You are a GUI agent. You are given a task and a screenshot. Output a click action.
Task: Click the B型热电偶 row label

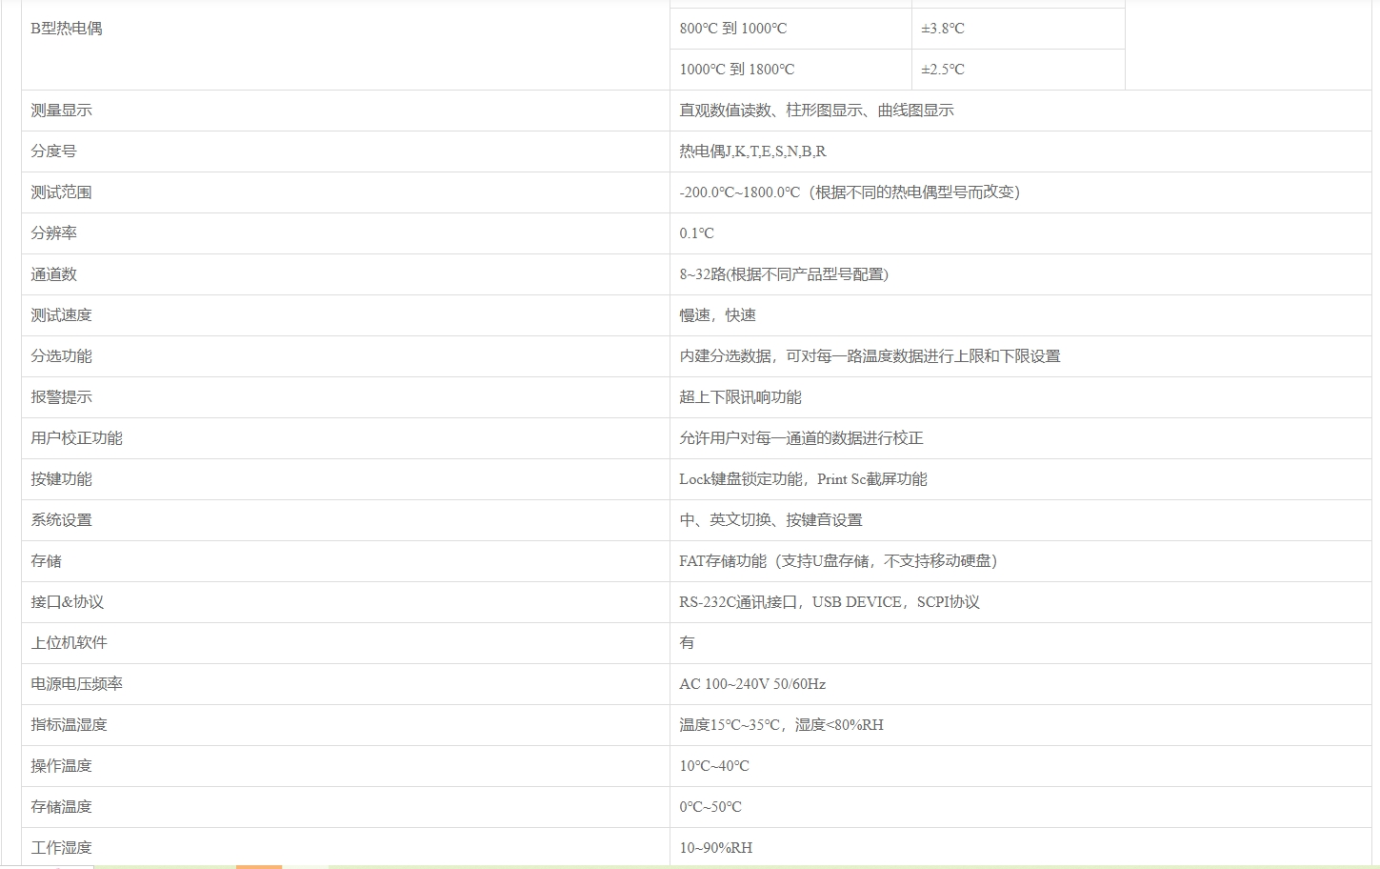pyautogui.click(x=66, y=29)
